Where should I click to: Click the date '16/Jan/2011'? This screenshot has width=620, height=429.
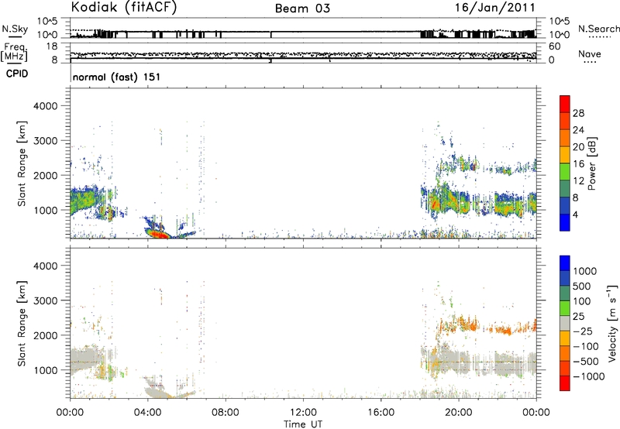click(x=495, y=8)
